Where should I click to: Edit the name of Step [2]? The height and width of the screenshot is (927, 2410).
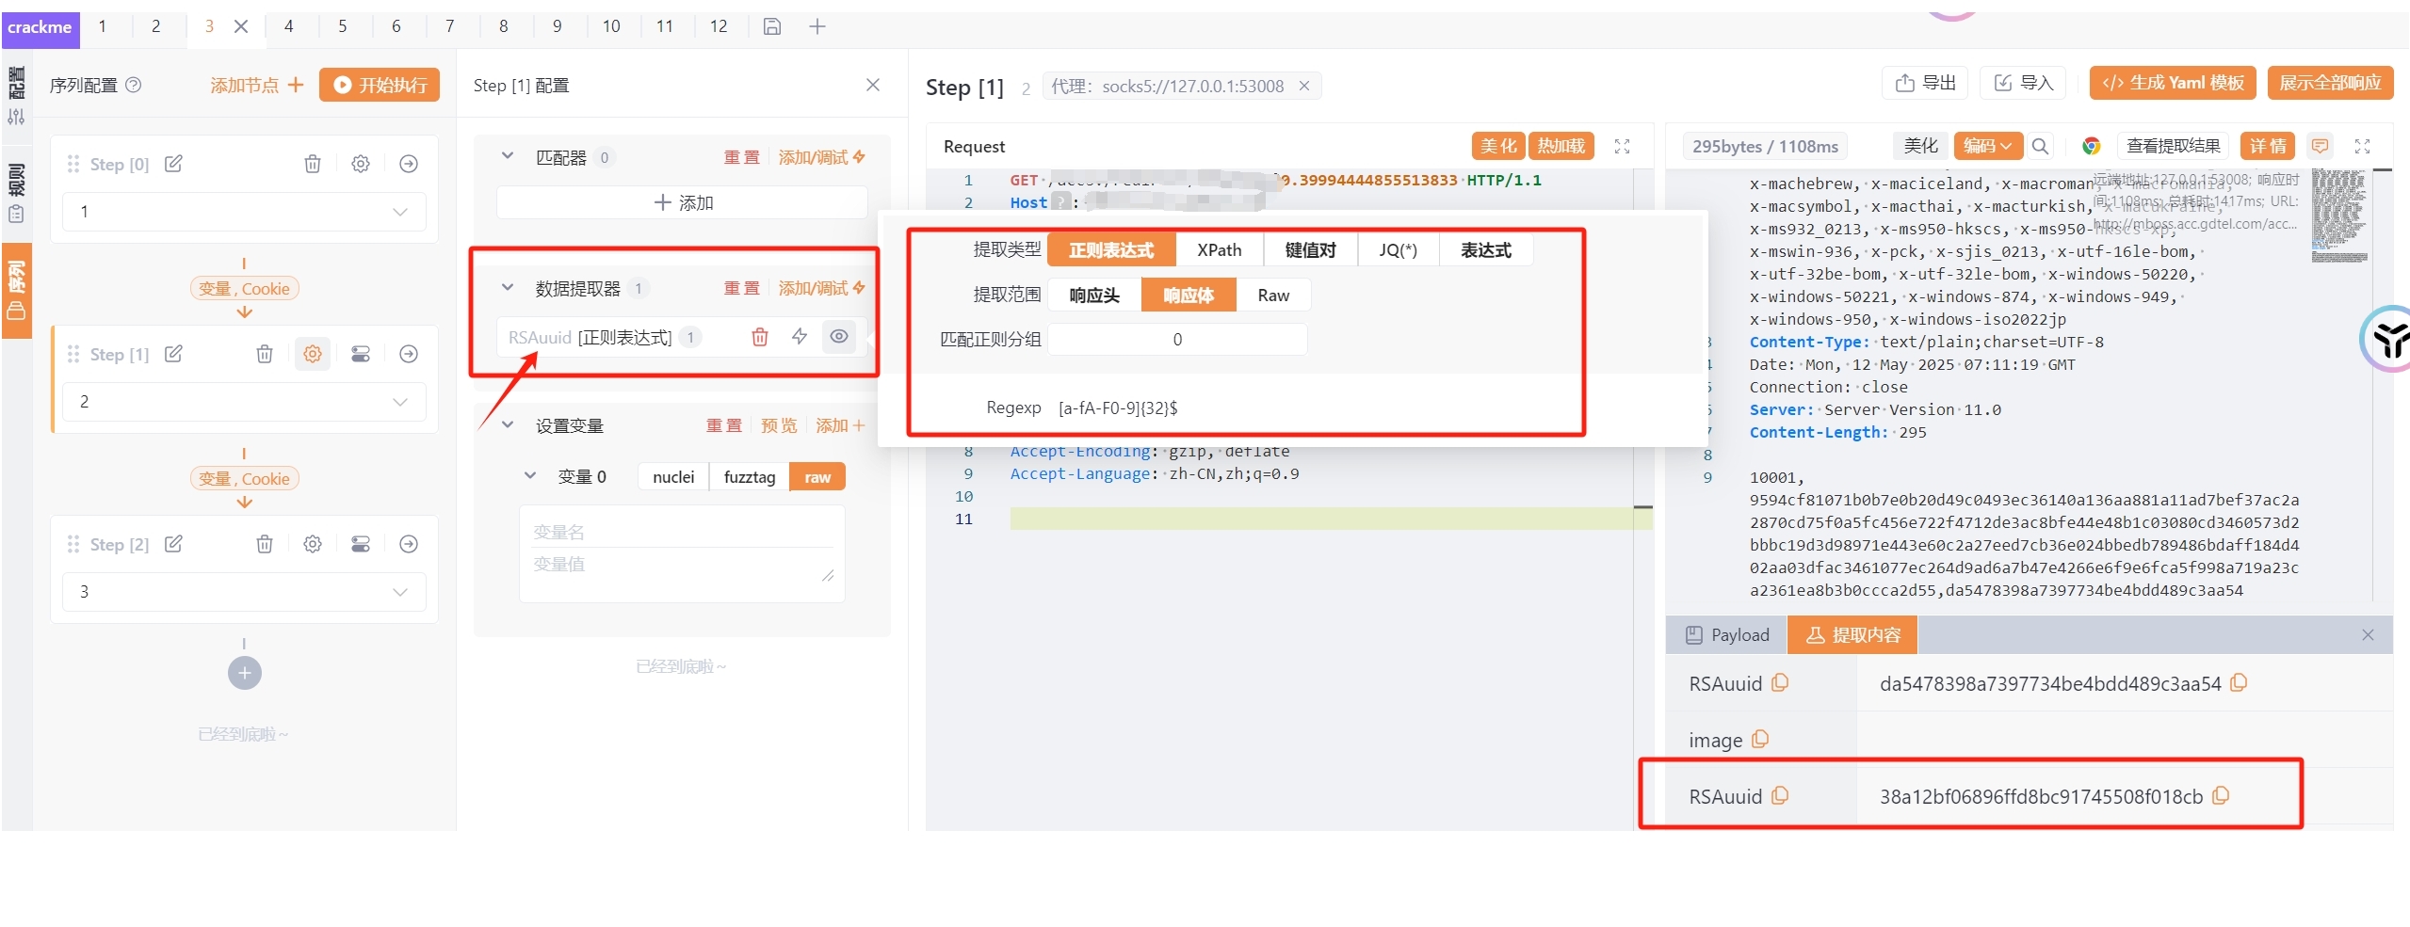(x=173, y=544)
